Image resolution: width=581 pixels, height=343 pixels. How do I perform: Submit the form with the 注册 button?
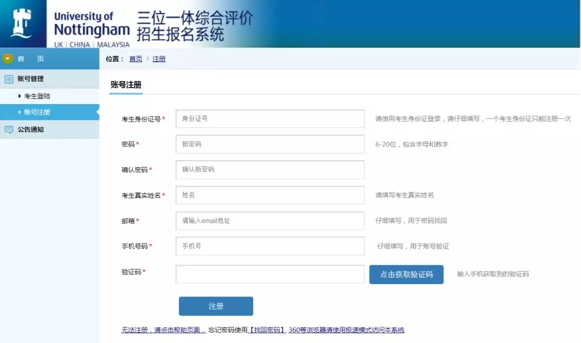(x=216, y=306)
